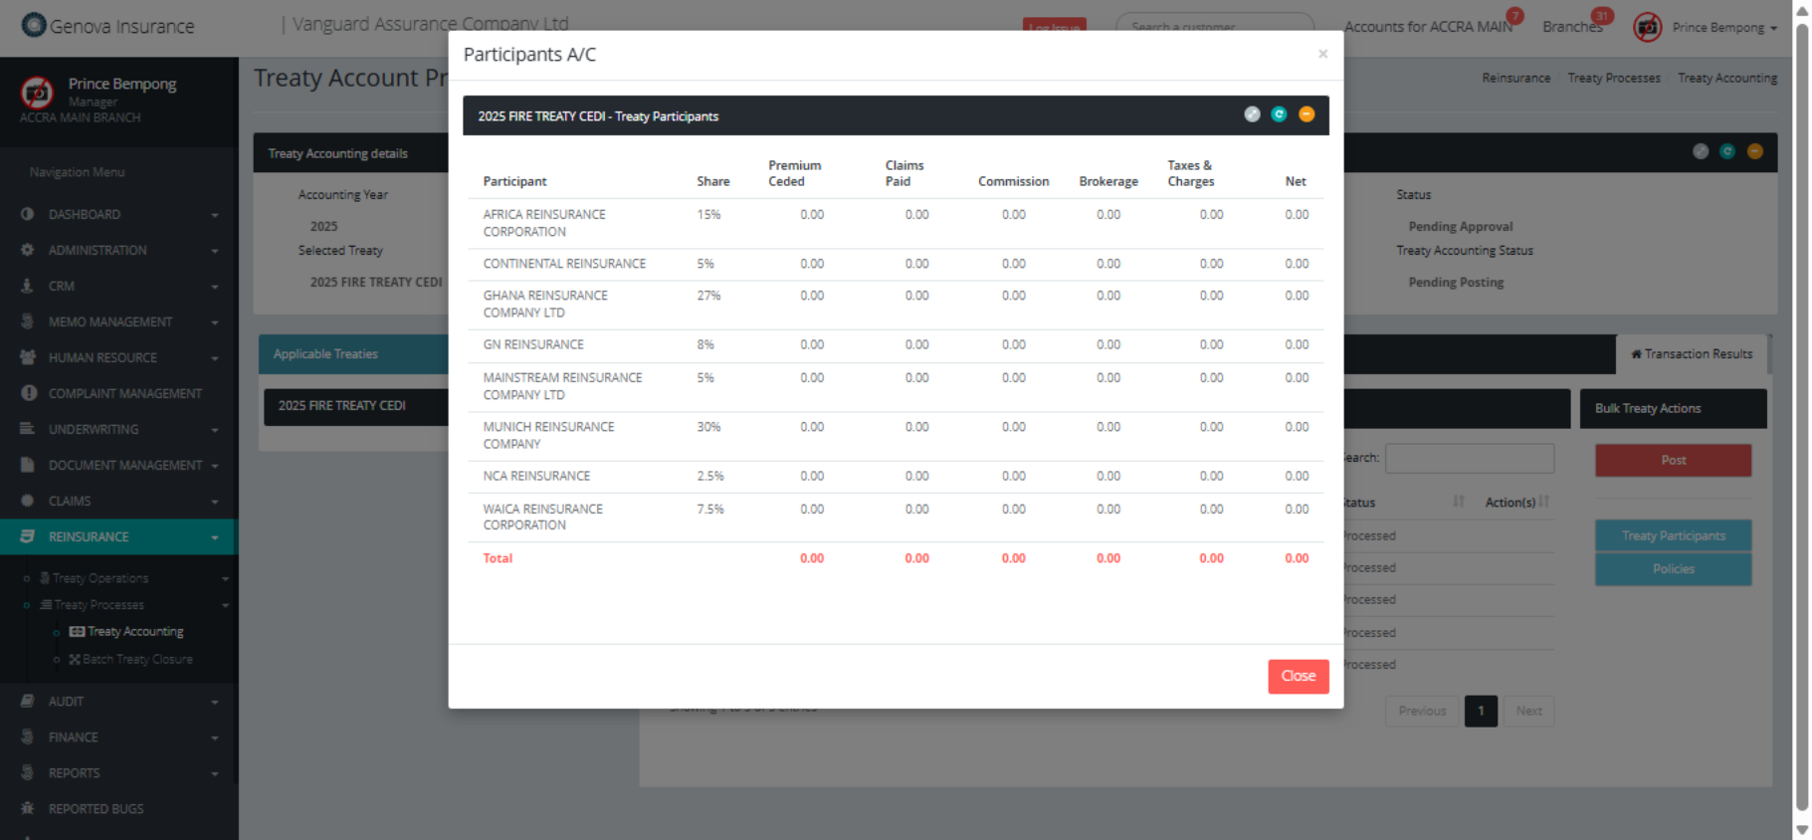
Task: Open the Treaty Accounting sidebar item
Action: pyautogui.click(x=134, y=631)
